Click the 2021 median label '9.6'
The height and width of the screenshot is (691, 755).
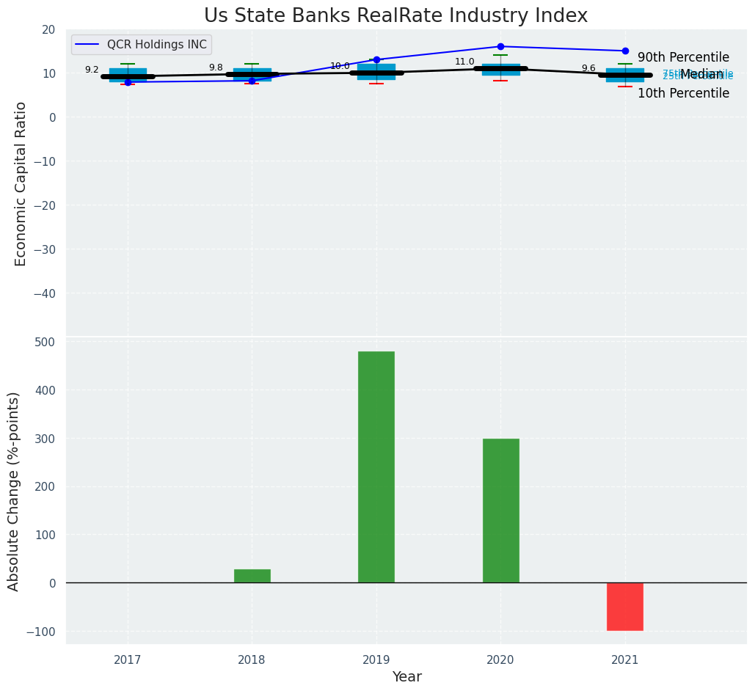coord(589,68)
